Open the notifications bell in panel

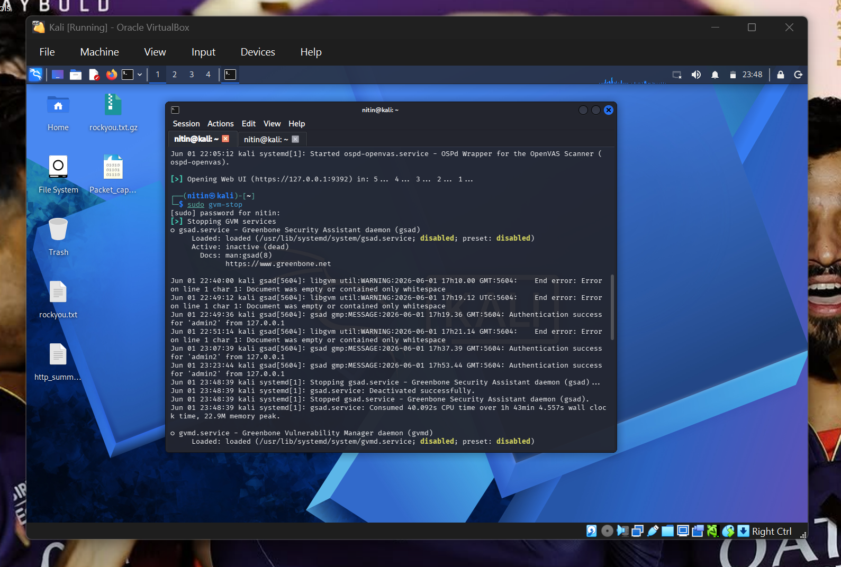click(x=715, y=75)
